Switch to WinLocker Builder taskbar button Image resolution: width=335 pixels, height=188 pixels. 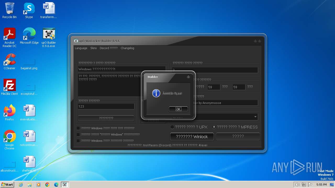click(x=65, y=185)
